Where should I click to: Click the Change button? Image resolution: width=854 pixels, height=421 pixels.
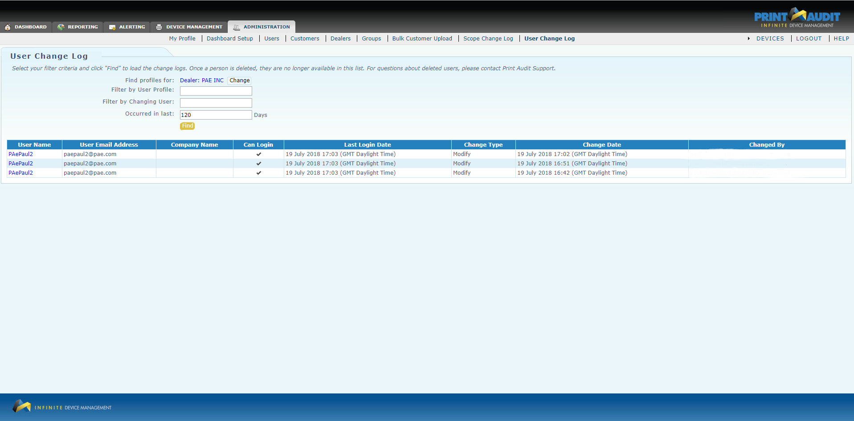240,80
